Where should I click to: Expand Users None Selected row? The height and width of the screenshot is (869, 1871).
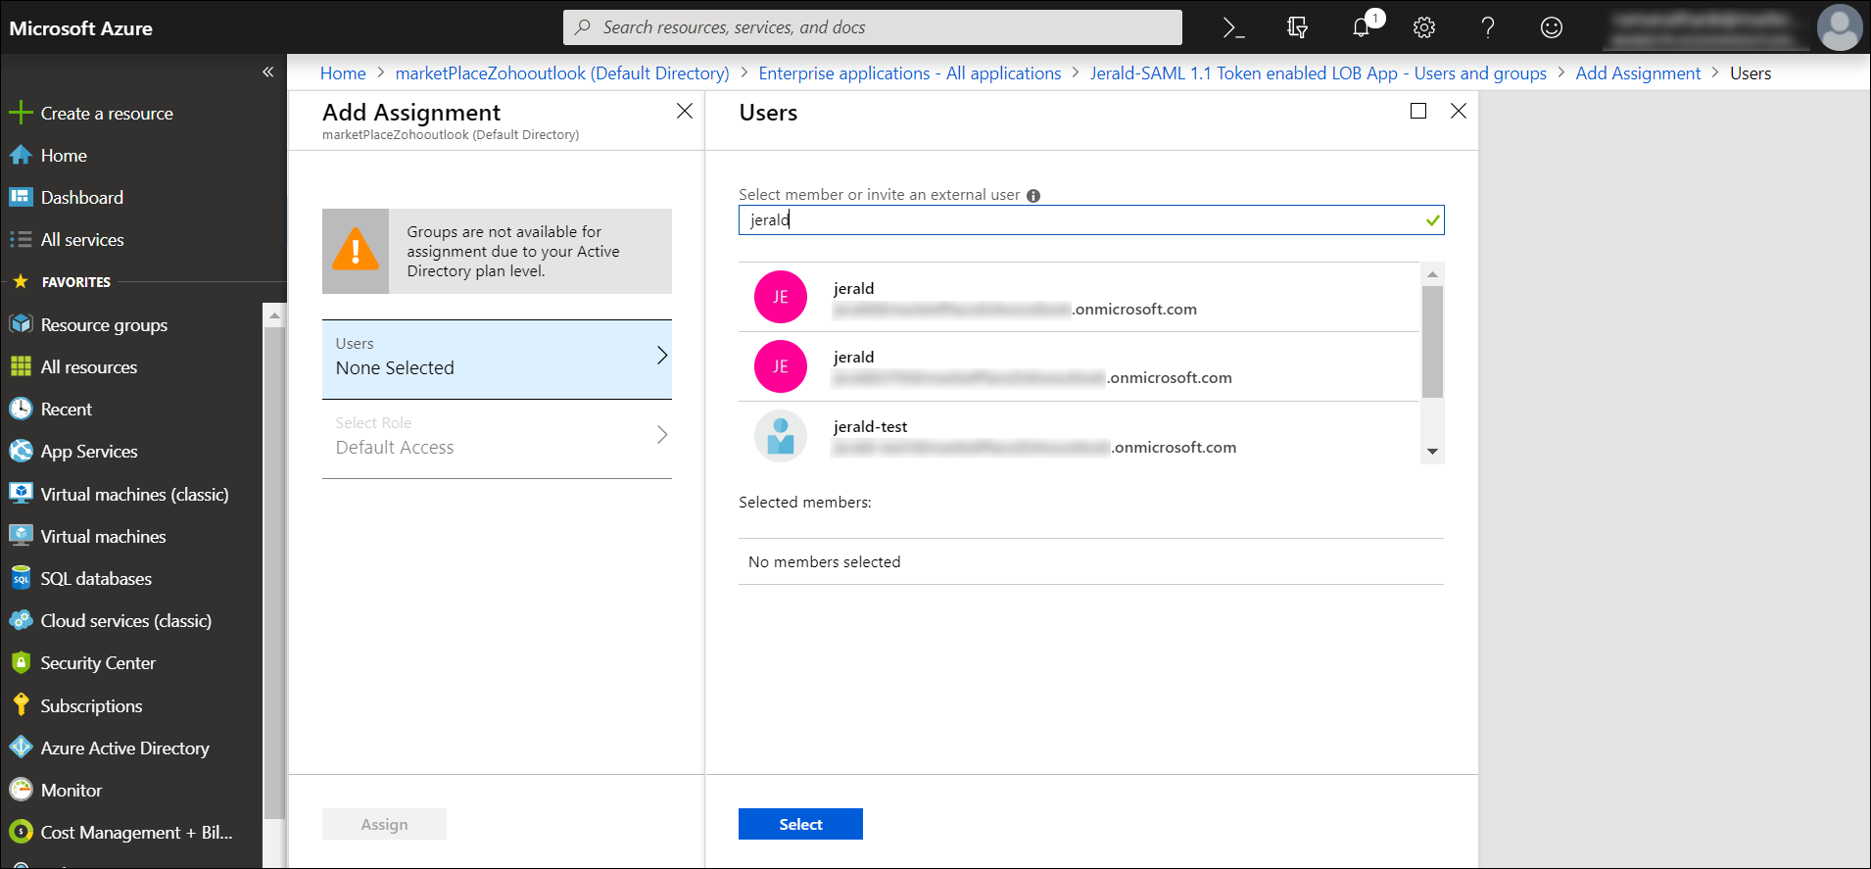click(497, 359)
